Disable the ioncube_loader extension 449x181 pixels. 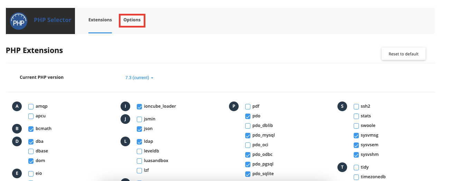click(x=140, y=107)
